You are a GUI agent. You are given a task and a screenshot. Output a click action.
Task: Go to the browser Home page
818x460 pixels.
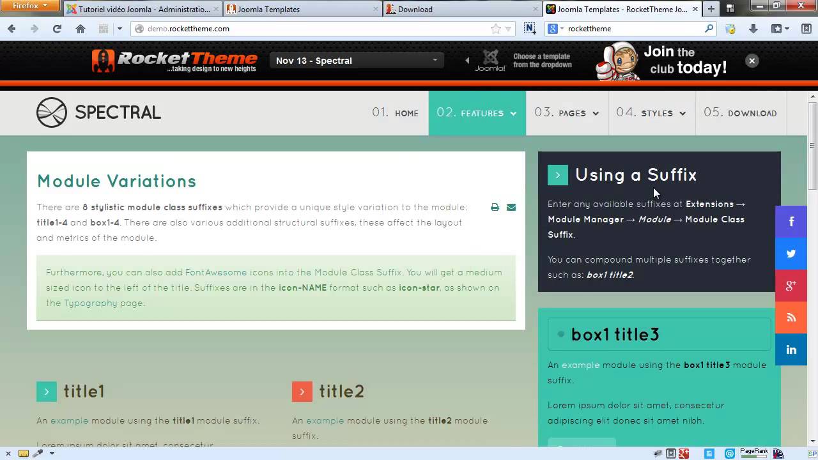click(x=80, y=29)
